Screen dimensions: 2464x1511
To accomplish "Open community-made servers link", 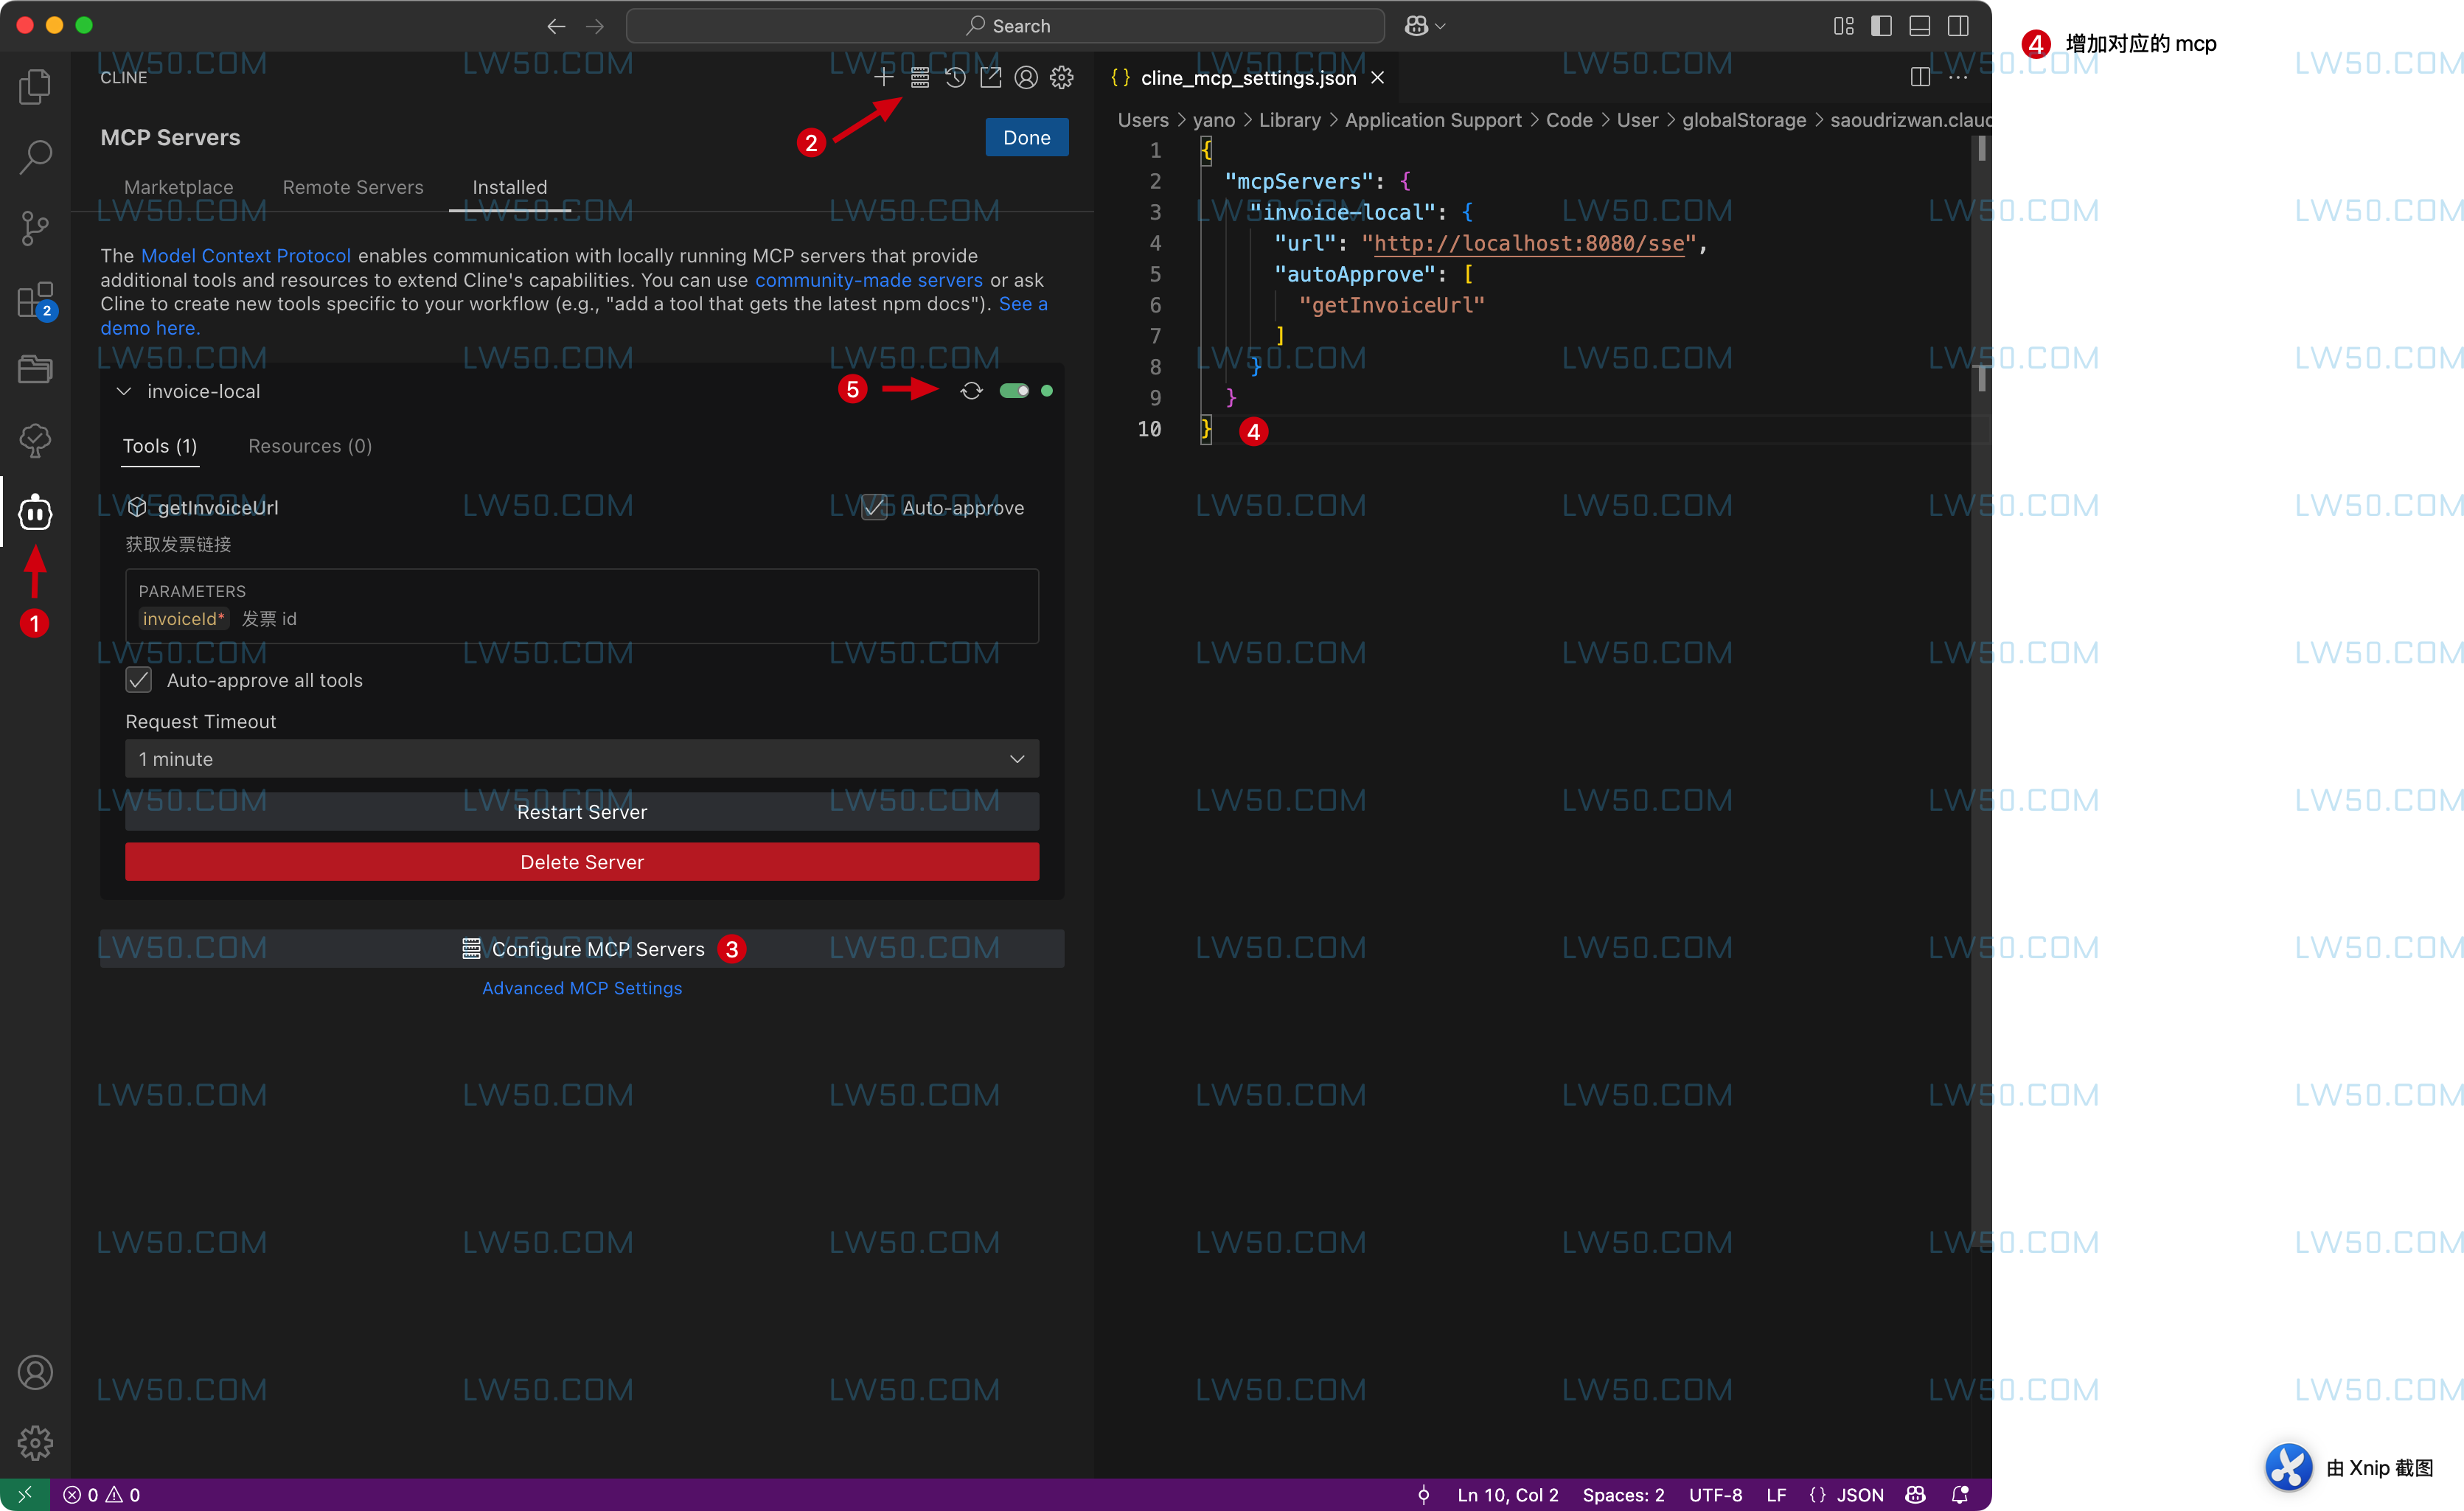I will click(x=869, y=280).
